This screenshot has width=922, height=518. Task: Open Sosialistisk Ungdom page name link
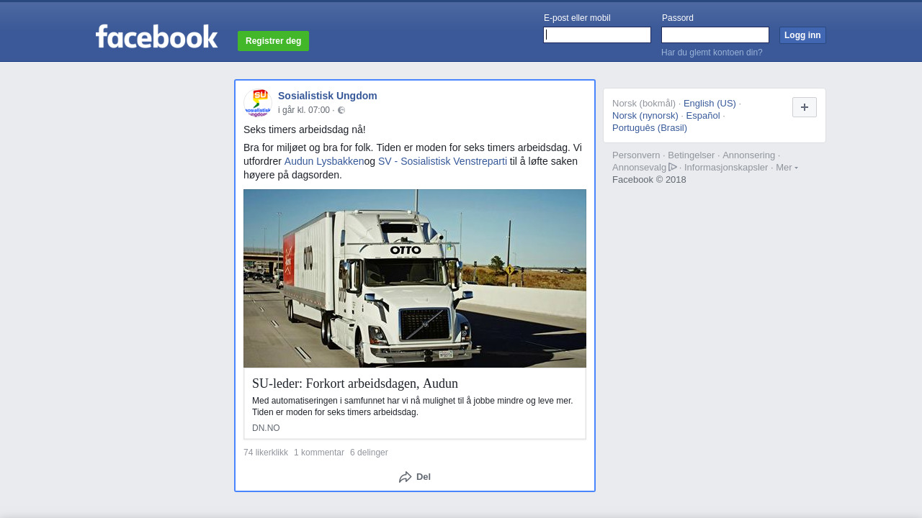tap(328, 96)
